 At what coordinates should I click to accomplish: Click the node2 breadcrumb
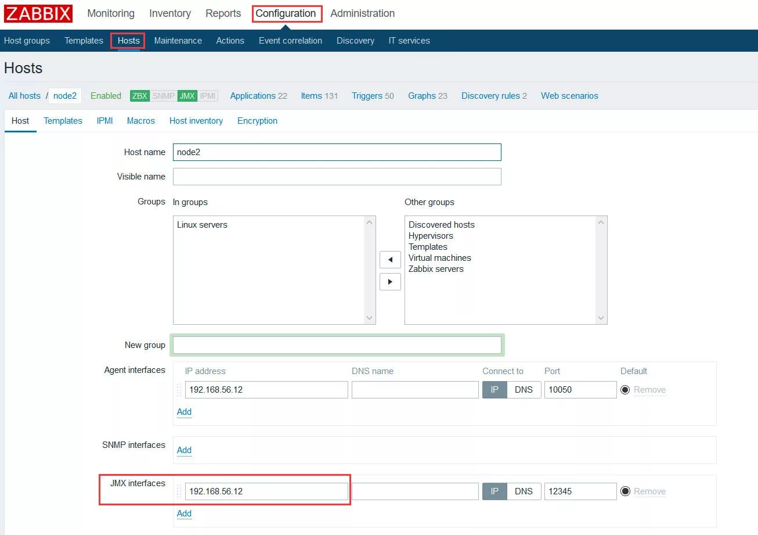(x=65, y=96)
